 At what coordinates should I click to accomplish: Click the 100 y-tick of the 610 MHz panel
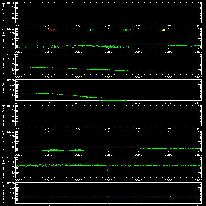(x=12, y=64)
